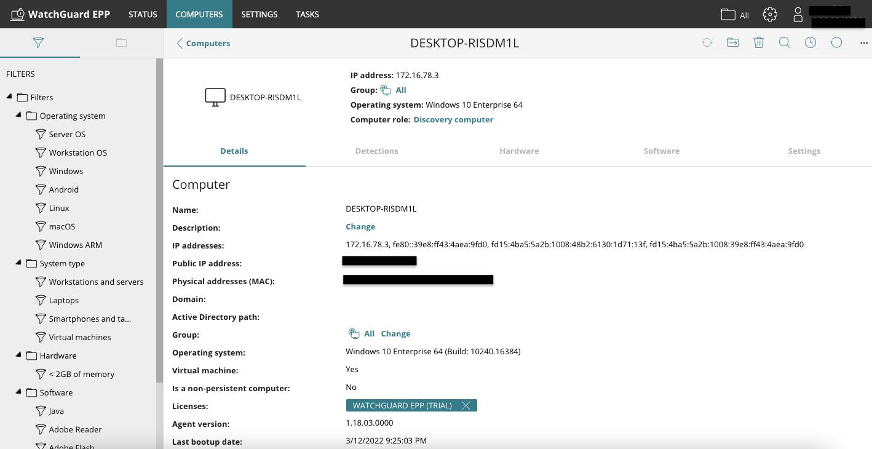Open the Discovery computer role link
Viewport: 872px width, 449px height.
point(453,119)
